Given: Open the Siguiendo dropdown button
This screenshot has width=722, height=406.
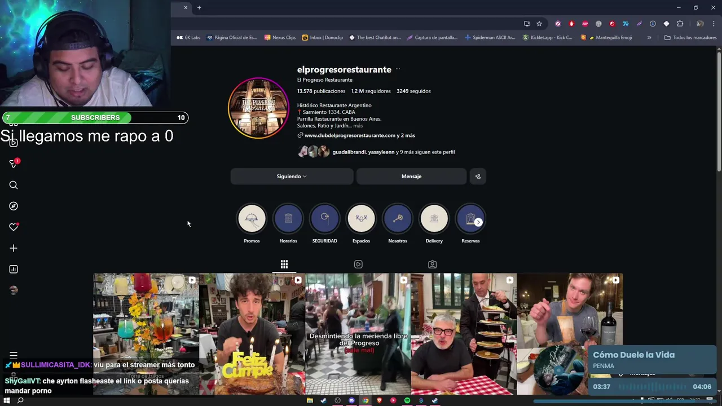Looking at the screenshot, I should coord(292,176).
